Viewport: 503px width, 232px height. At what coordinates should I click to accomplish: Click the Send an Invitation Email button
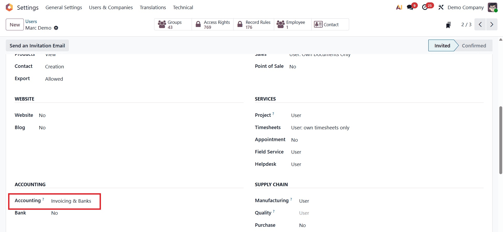(37, 45)
